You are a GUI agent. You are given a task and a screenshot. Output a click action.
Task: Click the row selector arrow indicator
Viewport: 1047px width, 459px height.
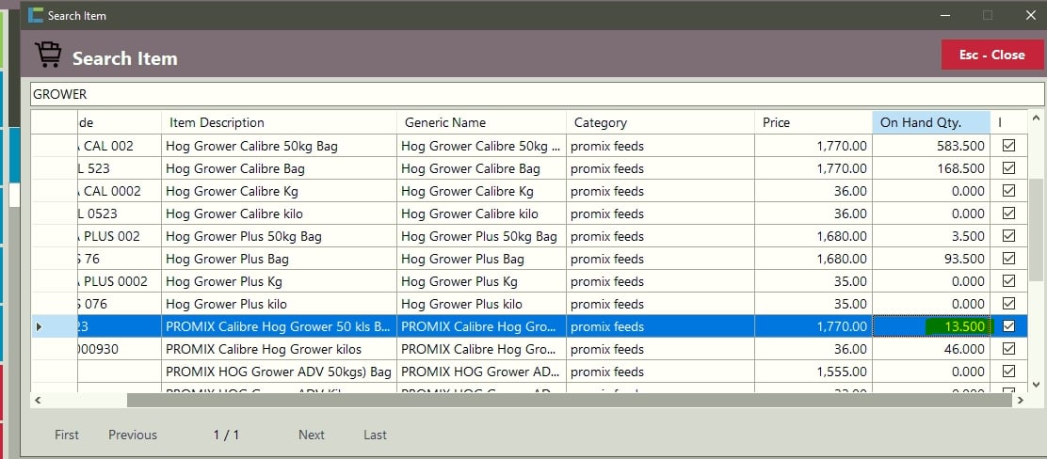39,326
